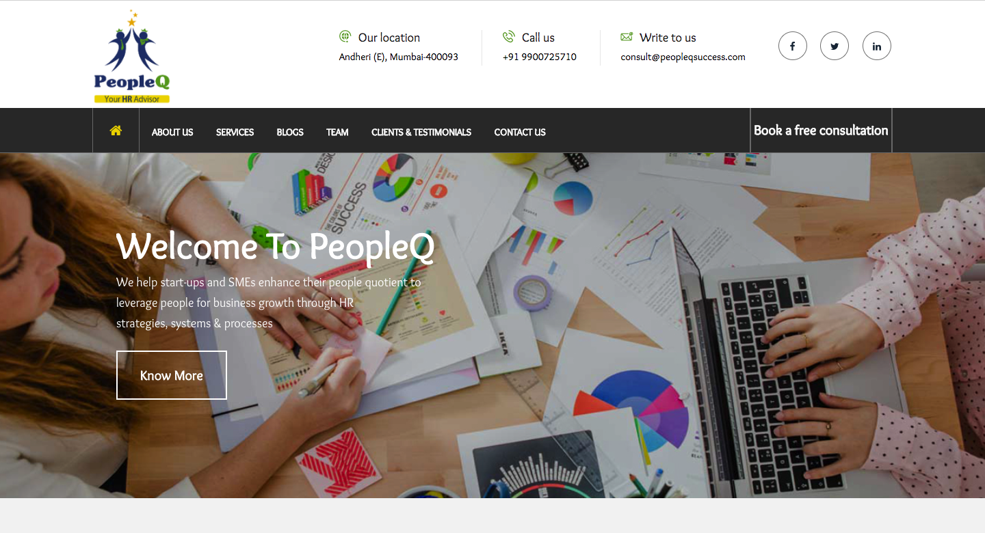985x533 pixels.
Task: Click the Know More button
Action: (x=172, y=375)
